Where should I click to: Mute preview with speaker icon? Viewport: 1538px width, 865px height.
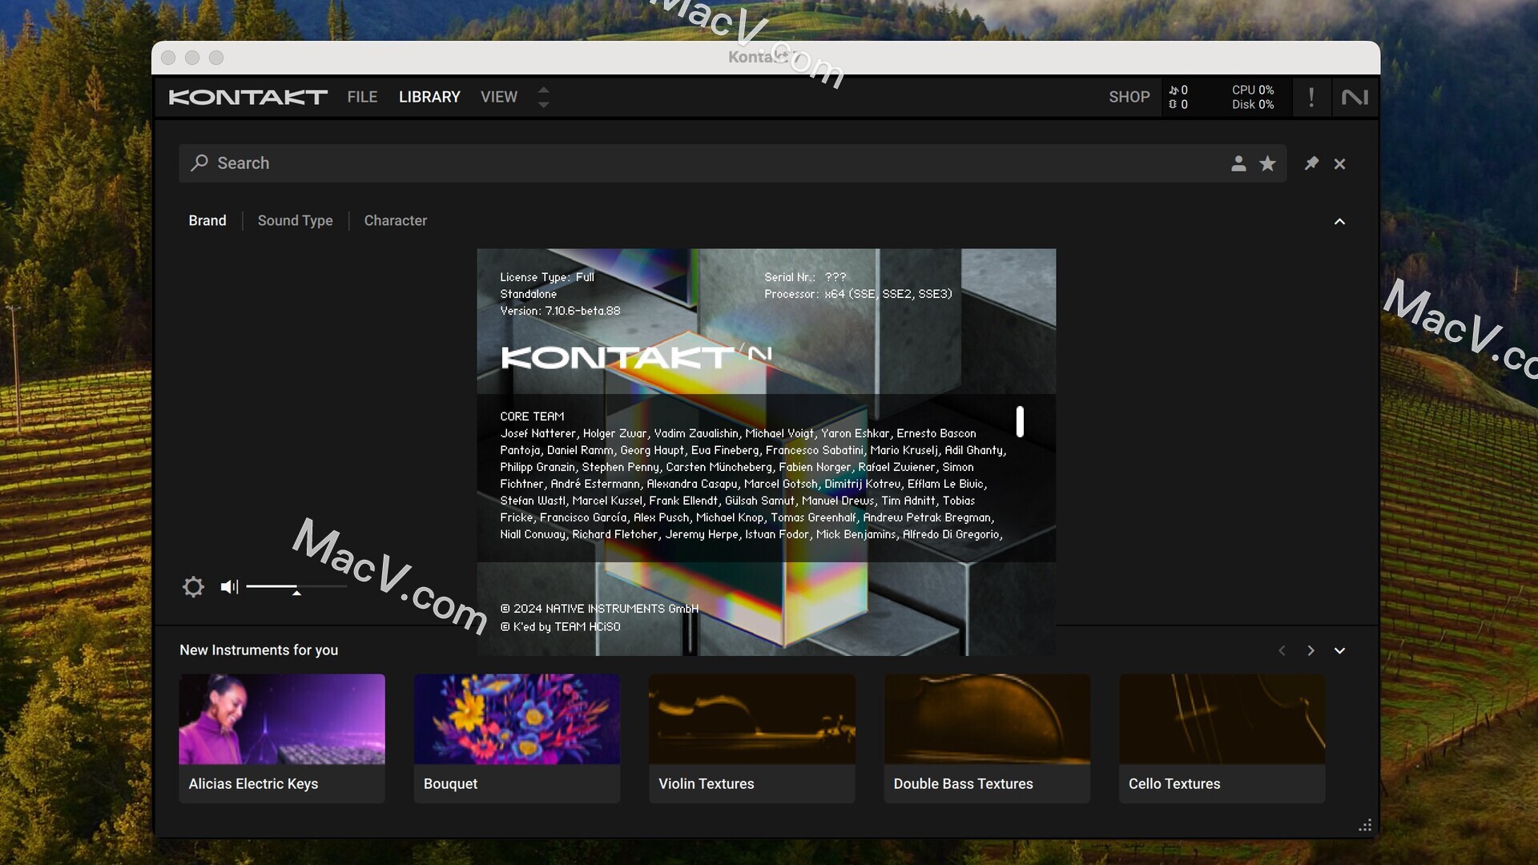(x=229, y=587)
